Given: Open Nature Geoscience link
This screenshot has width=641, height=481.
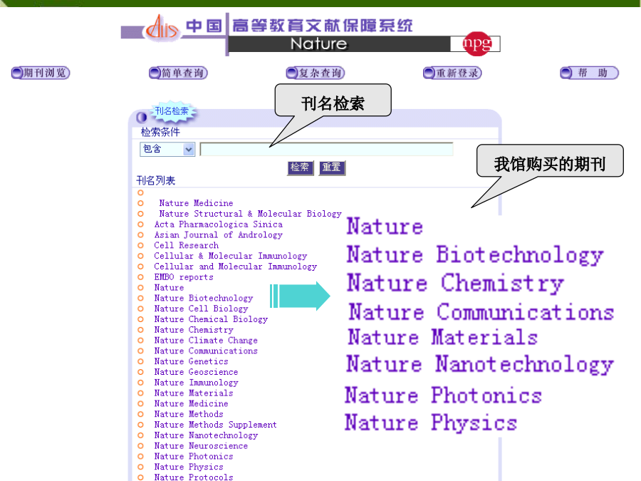Looking at the screenshot, I should [197, 372].
